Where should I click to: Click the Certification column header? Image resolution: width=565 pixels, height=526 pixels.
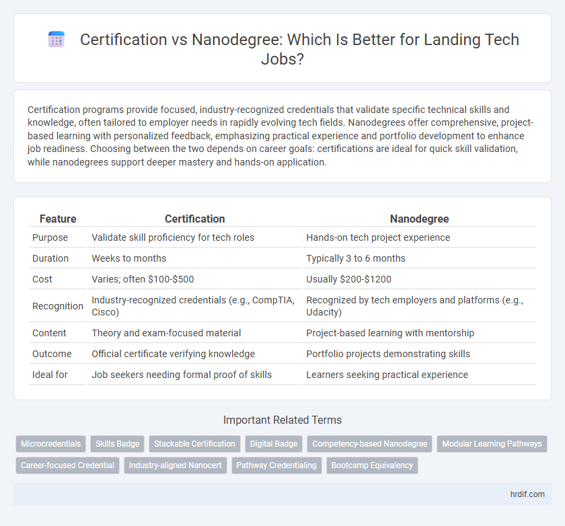click(x=194, y=219)
